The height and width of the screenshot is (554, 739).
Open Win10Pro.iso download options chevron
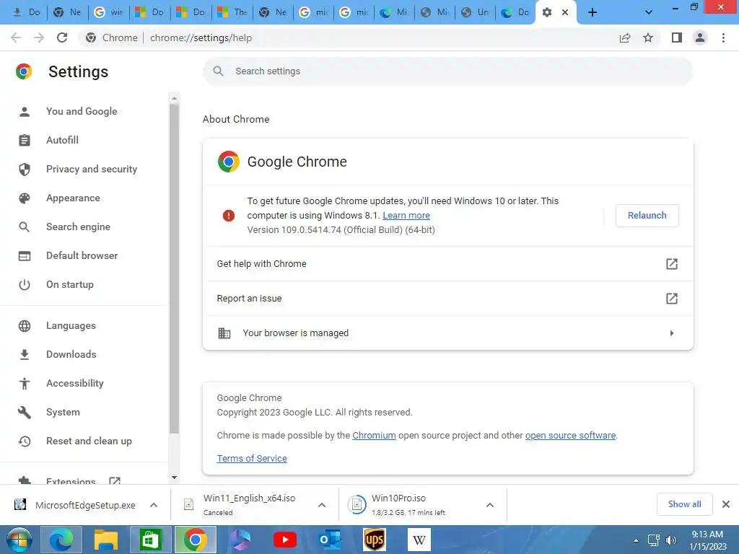(x=490, y=505)
